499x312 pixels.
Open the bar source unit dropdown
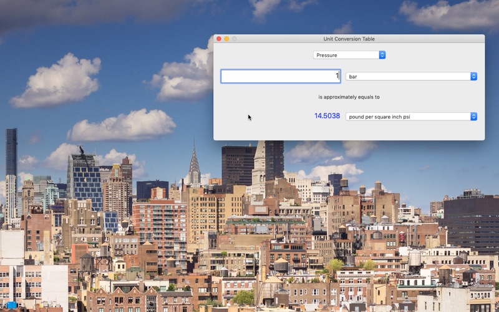click(411, 76)
